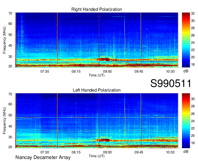
Task: Click the 'dB' unit label of Left Handed color bar
Action: click(186, 152)
